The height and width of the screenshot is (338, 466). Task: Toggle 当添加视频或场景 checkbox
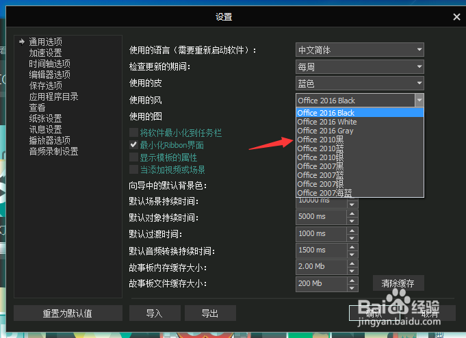point(133,170)
